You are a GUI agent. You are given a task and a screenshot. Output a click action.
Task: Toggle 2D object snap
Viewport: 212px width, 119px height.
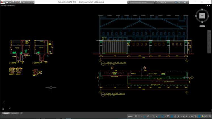tap(163, 116)
